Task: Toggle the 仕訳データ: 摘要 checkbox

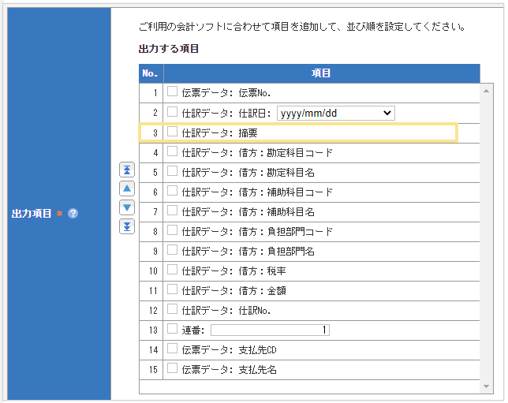Action: (x=173, y=132)
